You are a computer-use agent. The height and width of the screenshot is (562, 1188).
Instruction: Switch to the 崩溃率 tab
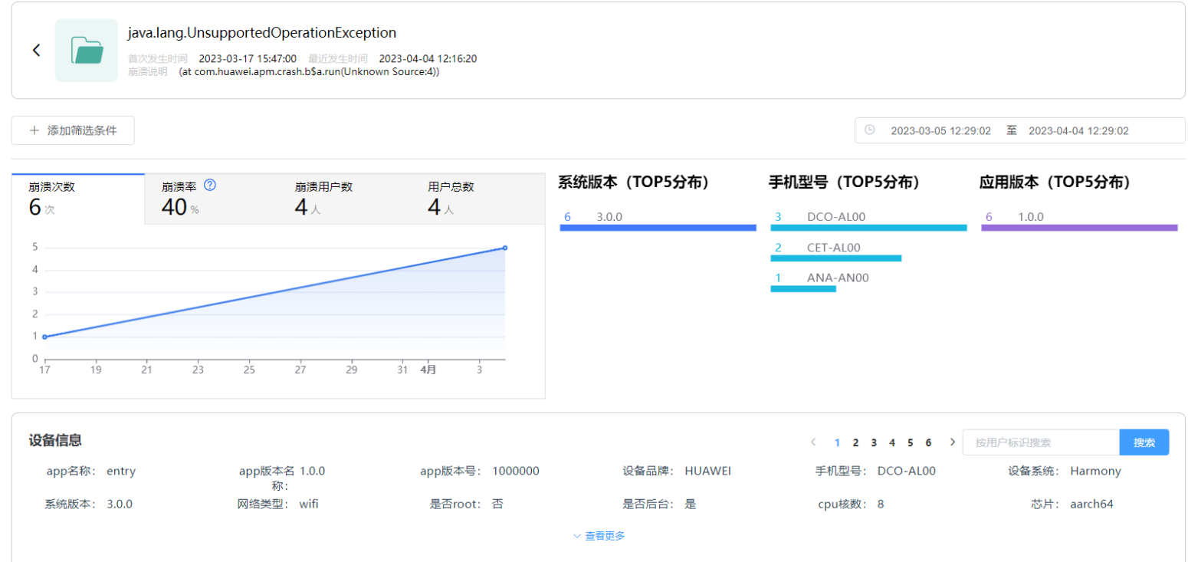coord(211,199)
